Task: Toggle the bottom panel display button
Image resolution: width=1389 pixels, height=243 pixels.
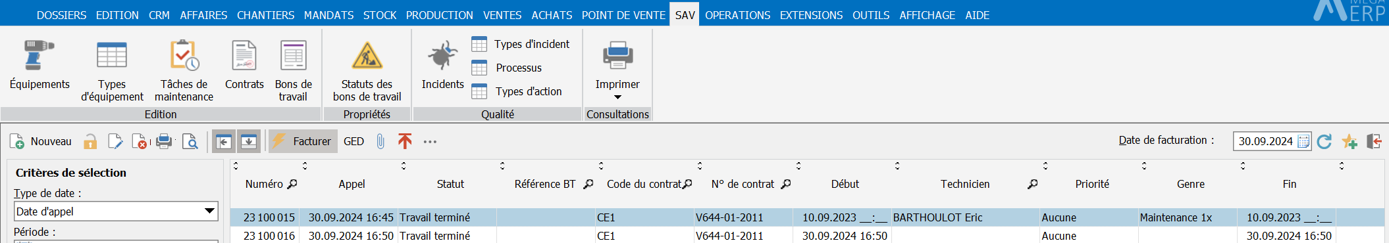Action: (x=249, y=141)
